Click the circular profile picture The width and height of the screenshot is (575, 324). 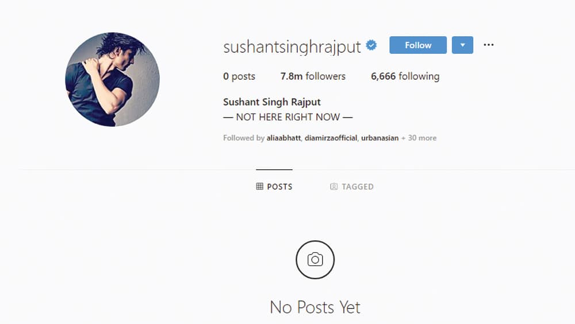(x=112, y=79)
